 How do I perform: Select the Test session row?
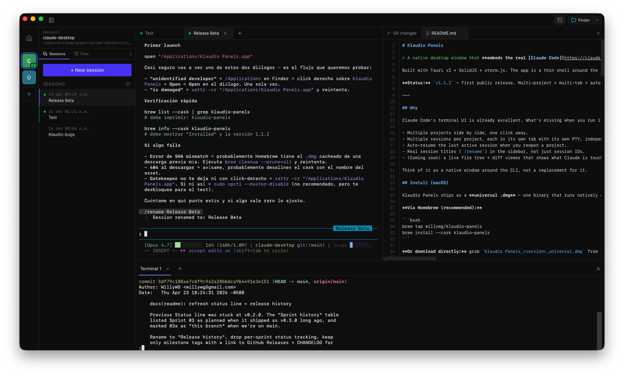[x=87, y=114]
